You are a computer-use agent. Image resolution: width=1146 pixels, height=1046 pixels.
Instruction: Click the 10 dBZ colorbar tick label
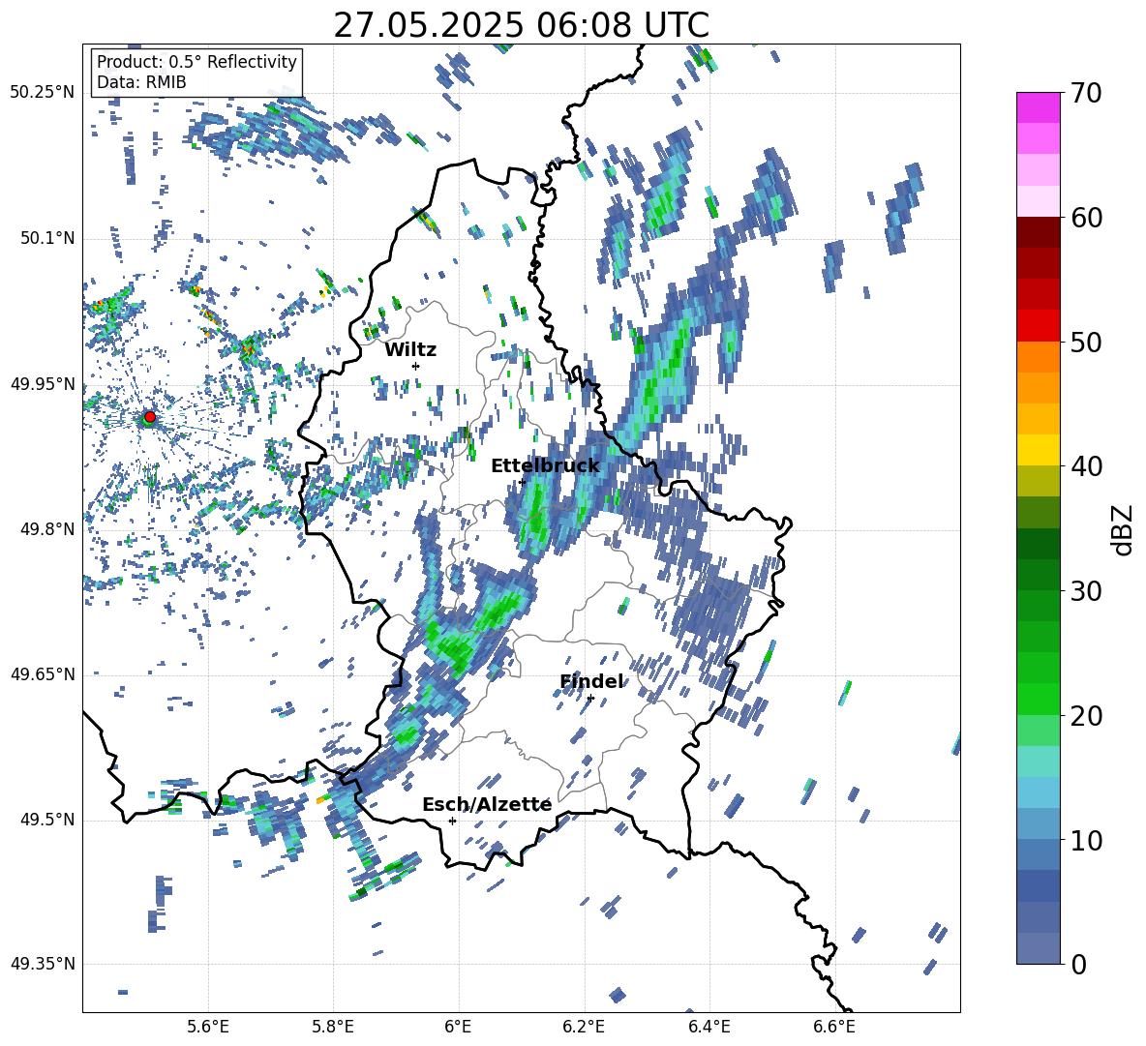click(x=1087, y=841)
